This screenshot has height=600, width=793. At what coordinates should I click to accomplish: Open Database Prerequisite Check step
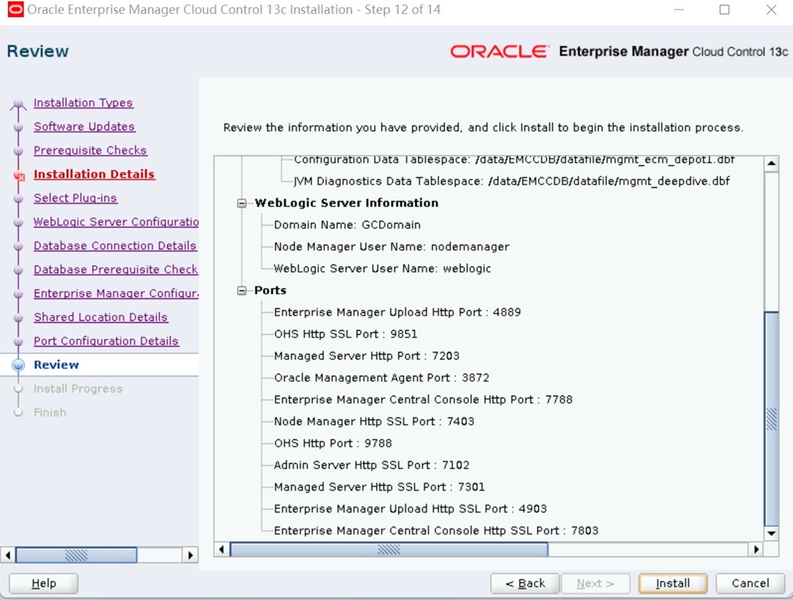(116, 270)
